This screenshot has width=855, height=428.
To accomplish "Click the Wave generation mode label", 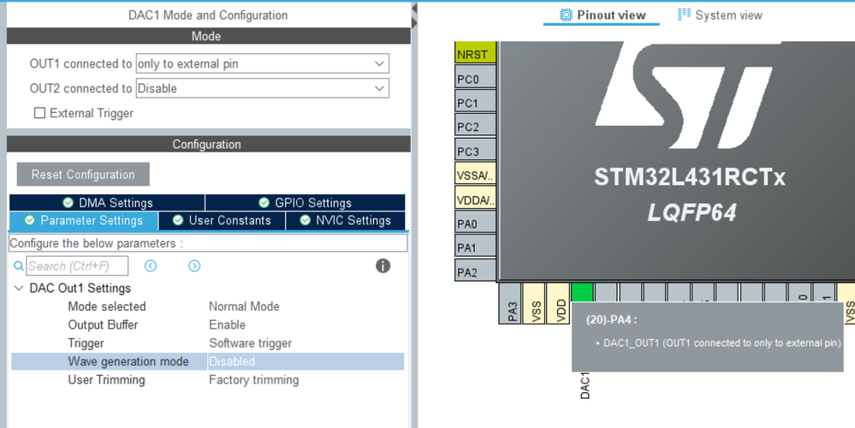I will tap(128, 361).
